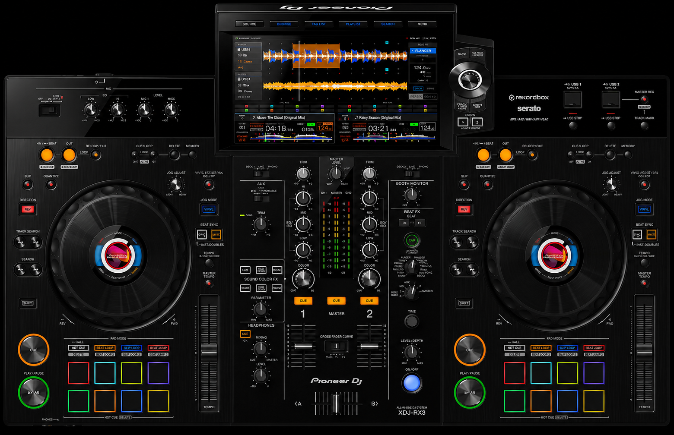Viewport: 674px width, 435px height.
Task: Hit the red performance pad on left deck
Action: 79,373
